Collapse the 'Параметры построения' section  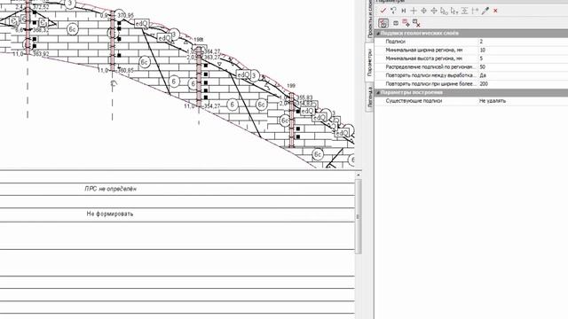(378, 92)
